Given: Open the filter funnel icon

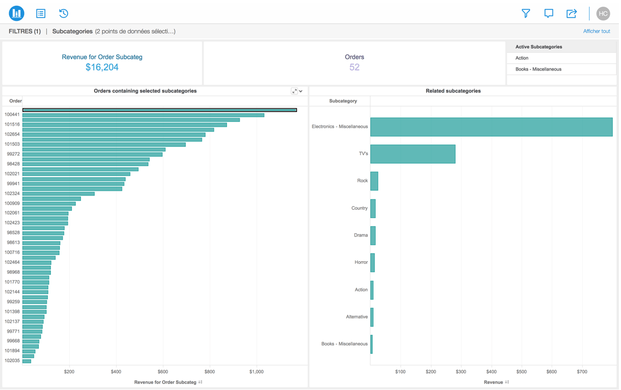Looking at the screenshot, I should click(x=525, y=14).
